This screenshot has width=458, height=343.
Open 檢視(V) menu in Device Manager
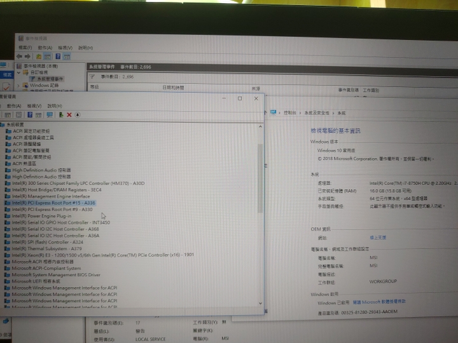(34, 106)
